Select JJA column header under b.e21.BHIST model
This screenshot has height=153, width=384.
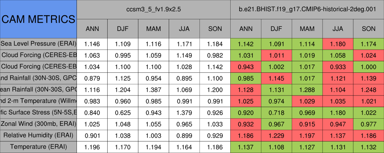click(338, 29)
